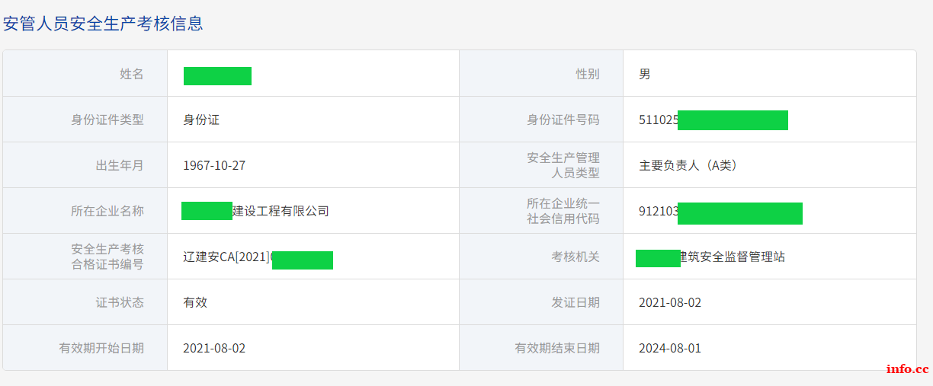Click the end date 2024-08-01
933x386 pixels.
tap(670, 348)
